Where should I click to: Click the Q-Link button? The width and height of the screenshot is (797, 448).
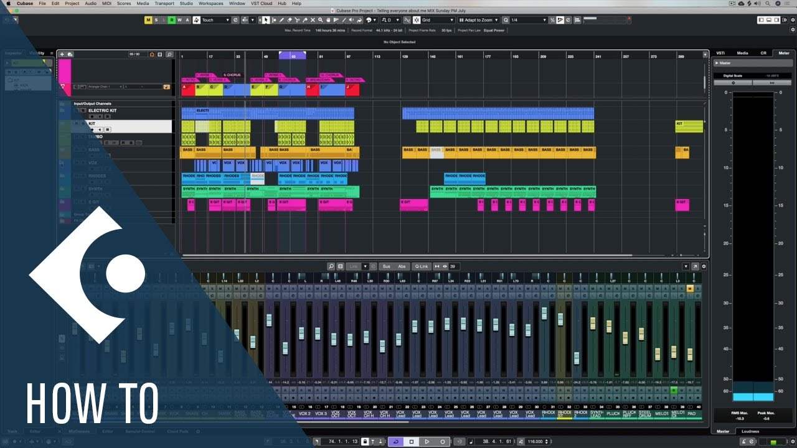coord(422,266)
